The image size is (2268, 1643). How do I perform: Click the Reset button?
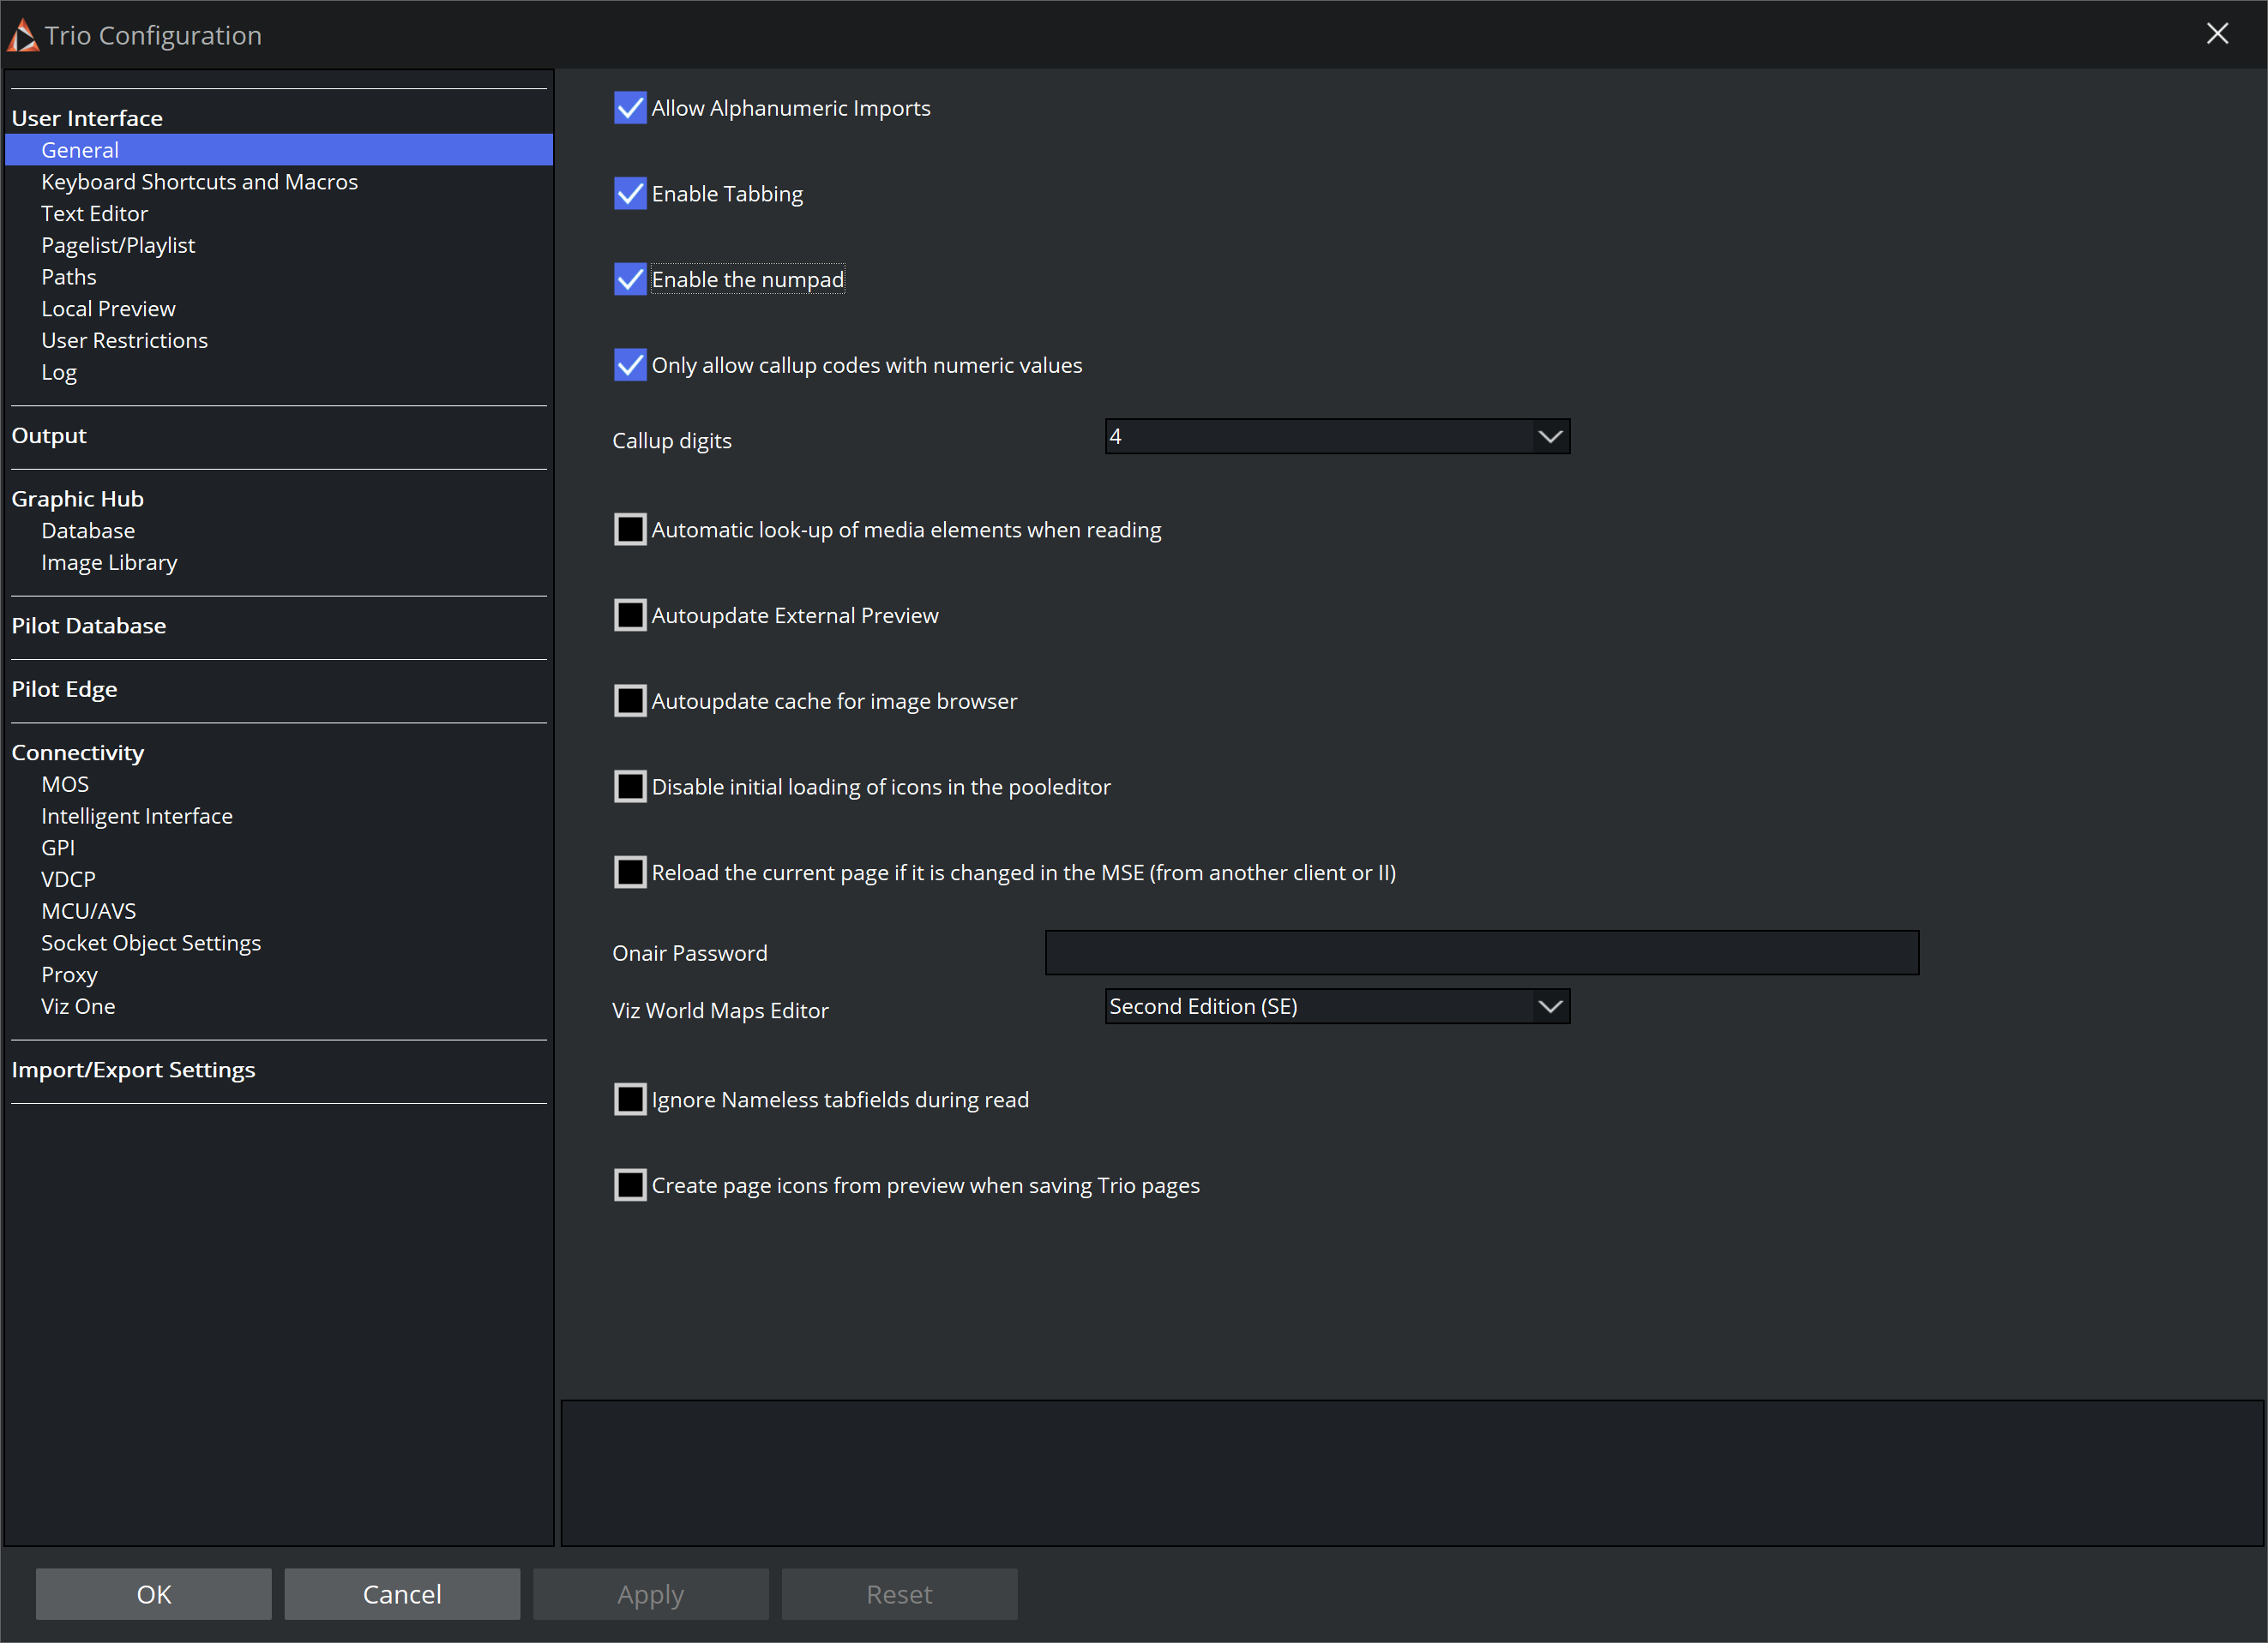pyautogui.click(x=900, y=1594)
